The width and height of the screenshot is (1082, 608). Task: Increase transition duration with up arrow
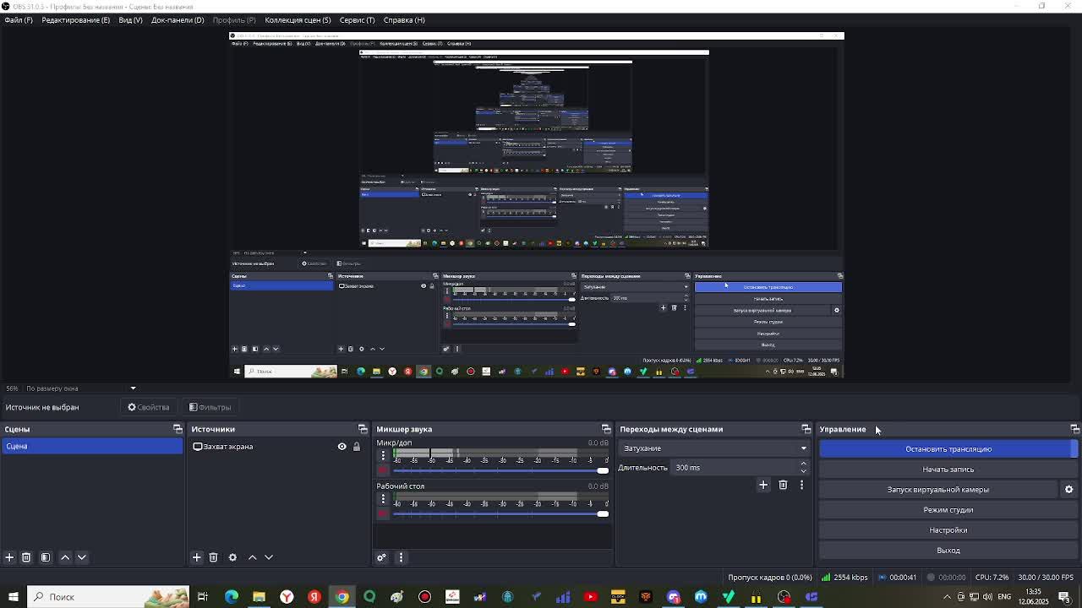coord(803,464)
